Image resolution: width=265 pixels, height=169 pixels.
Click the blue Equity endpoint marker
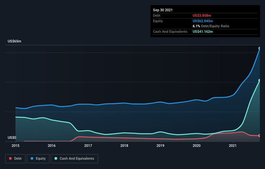[260, 48]
